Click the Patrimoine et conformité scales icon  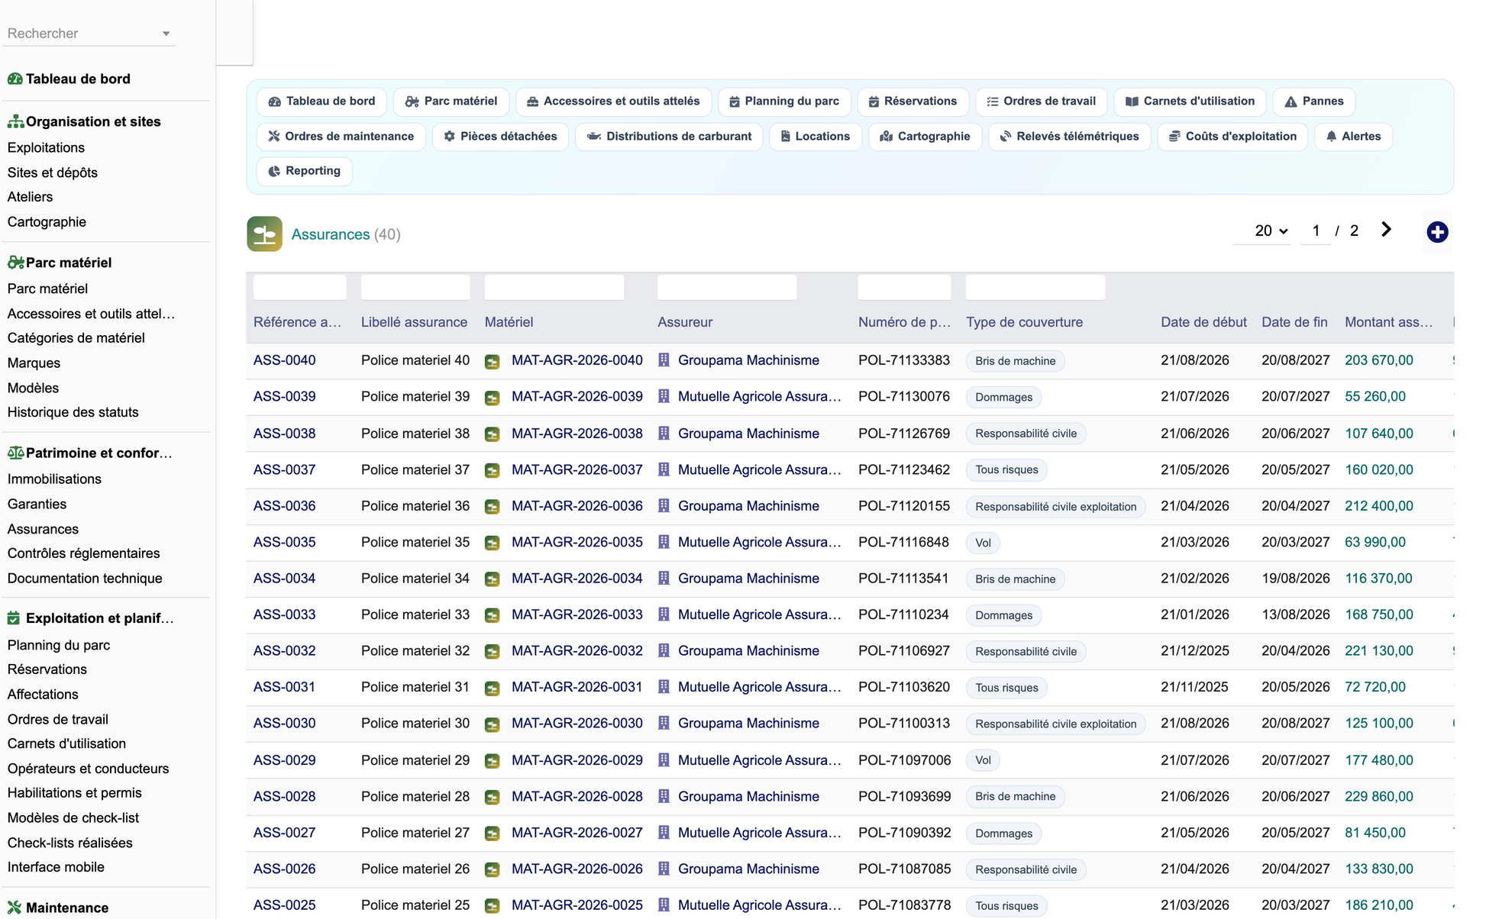tap(15, 453)
